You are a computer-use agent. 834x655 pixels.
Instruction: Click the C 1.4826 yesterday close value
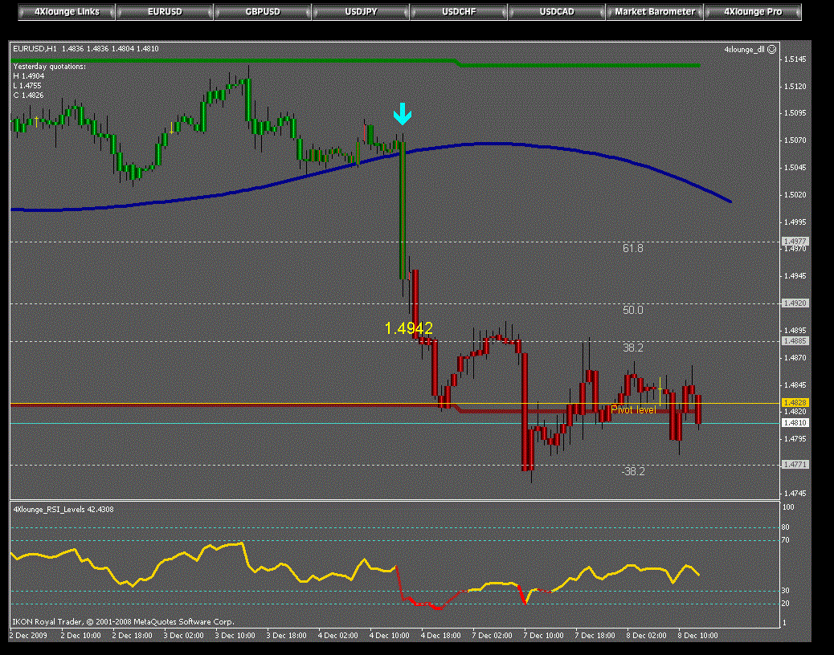point(28,95)
